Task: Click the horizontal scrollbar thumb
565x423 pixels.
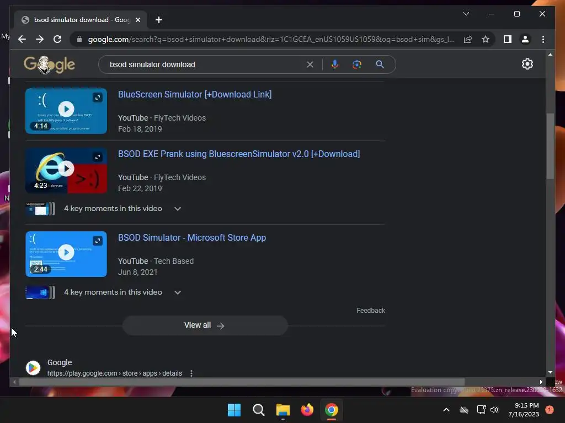Action: [x=242, y=382]
